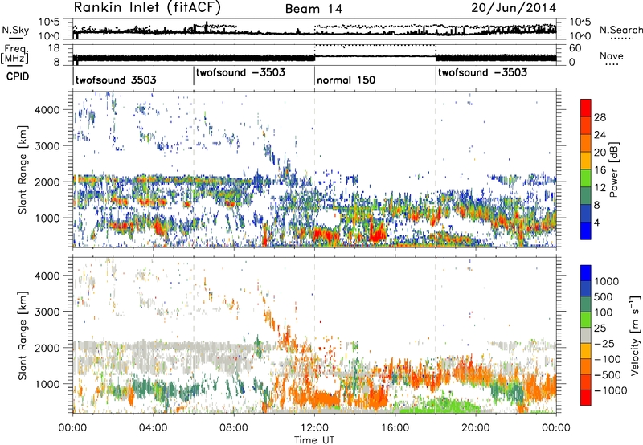Click the "Nave" legend label
Screen dimensions: 643x445
click(x=612, y=55)
